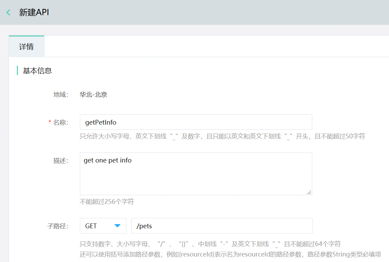Open the GET request method dropdown
Viewport: 389px width, 262px height.
[103, 226]
